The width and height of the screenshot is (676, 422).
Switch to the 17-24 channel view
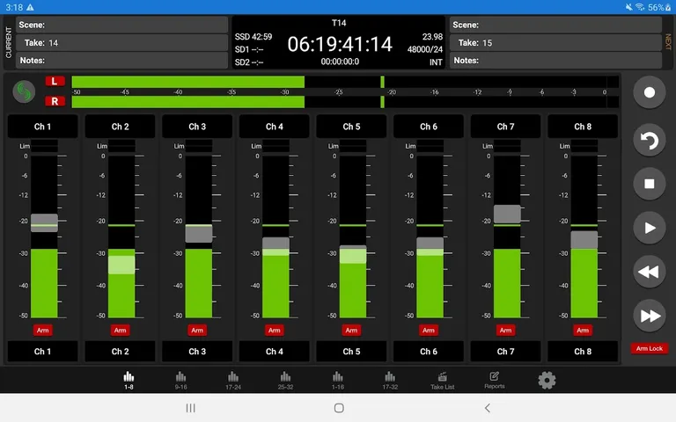click(232, 381)
